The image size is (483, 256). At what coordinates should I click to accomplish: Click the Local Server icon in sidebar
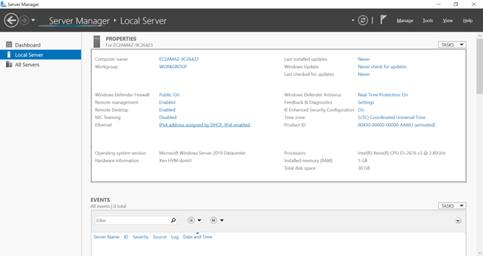(9, 55)
